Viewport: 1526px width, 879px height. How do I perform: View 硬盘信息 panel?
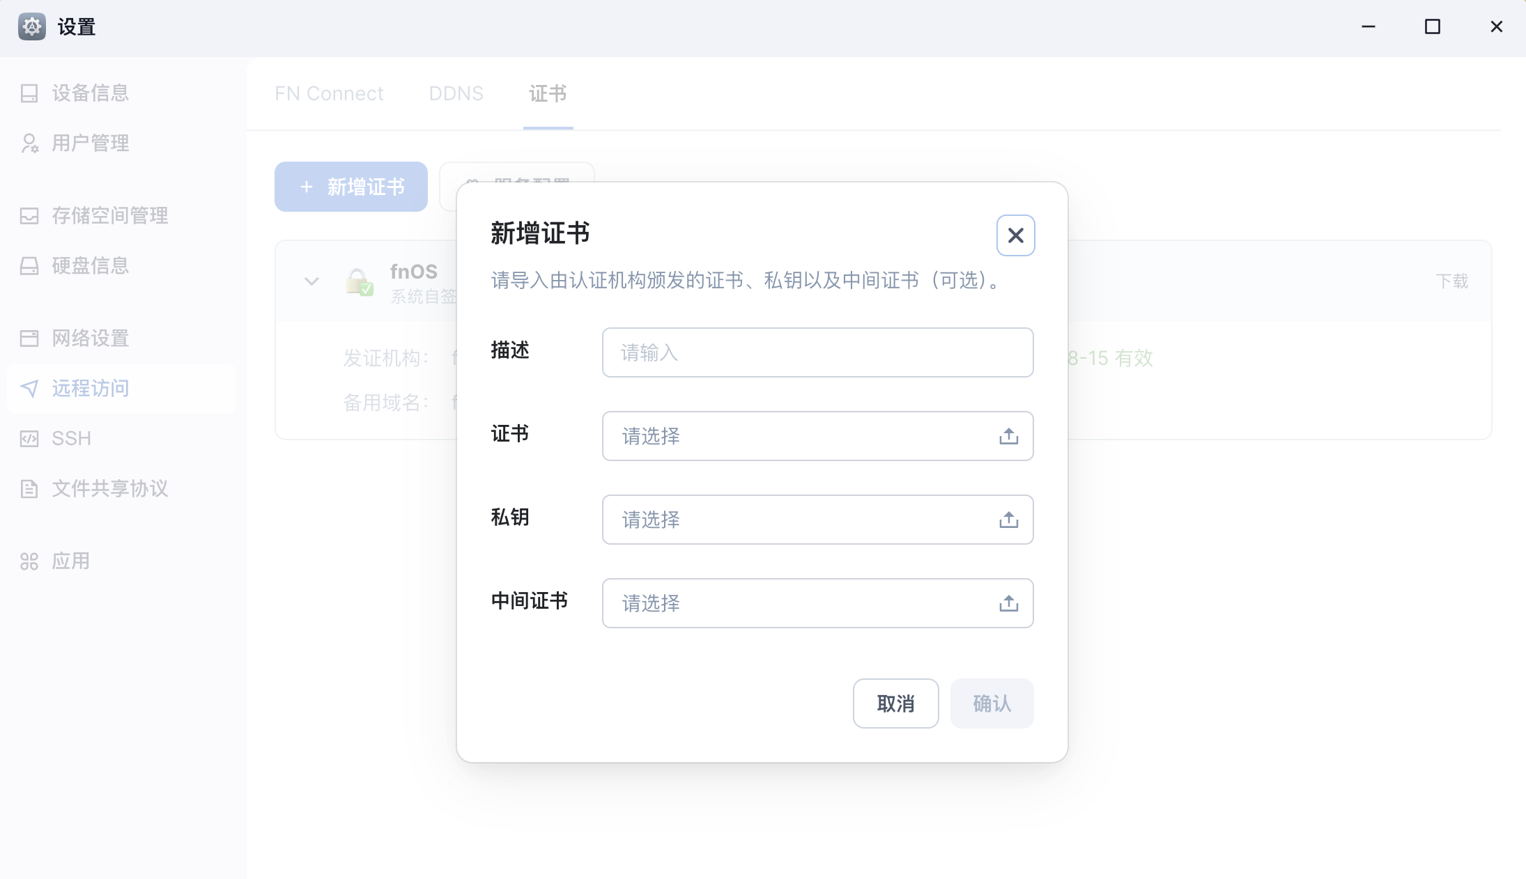[x=90, y=265]
